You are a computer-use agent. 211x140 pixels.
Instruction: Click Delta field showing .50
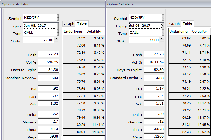pyautogui.click(x=154, y=114)
